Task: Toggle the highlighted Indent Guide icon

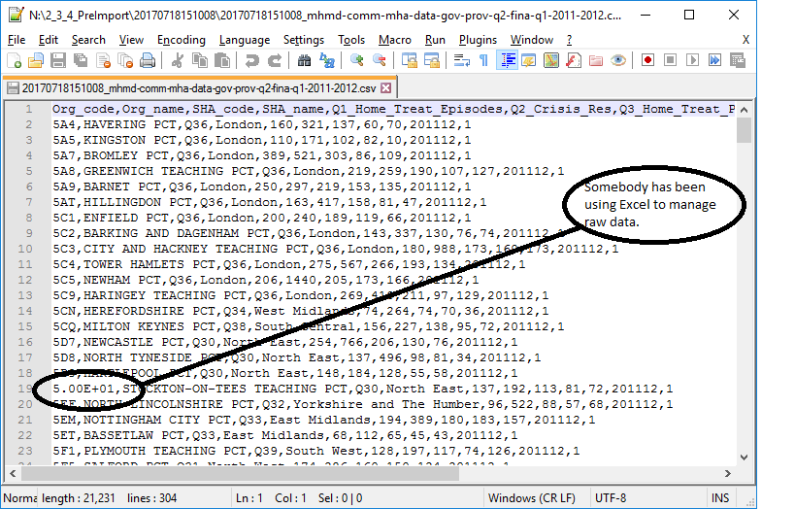Action: click(507, 61)
